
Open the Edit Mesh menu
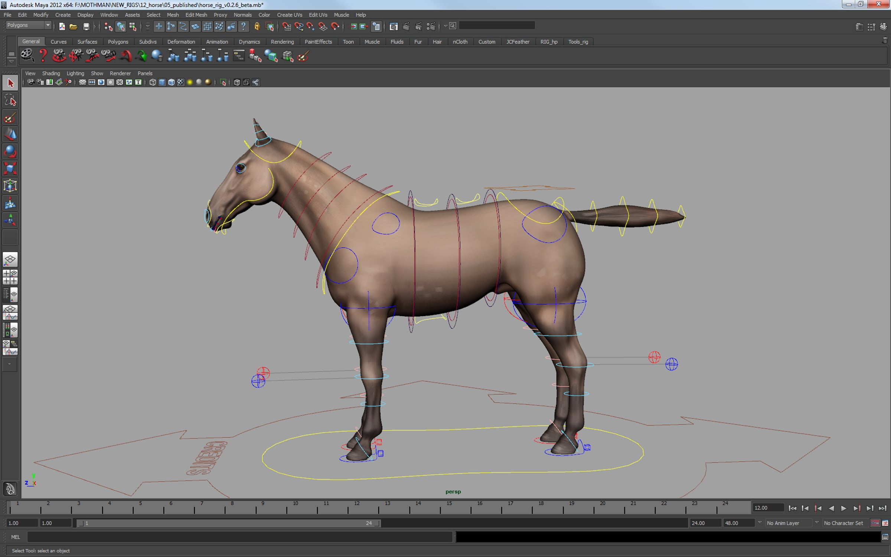(196, 15)
